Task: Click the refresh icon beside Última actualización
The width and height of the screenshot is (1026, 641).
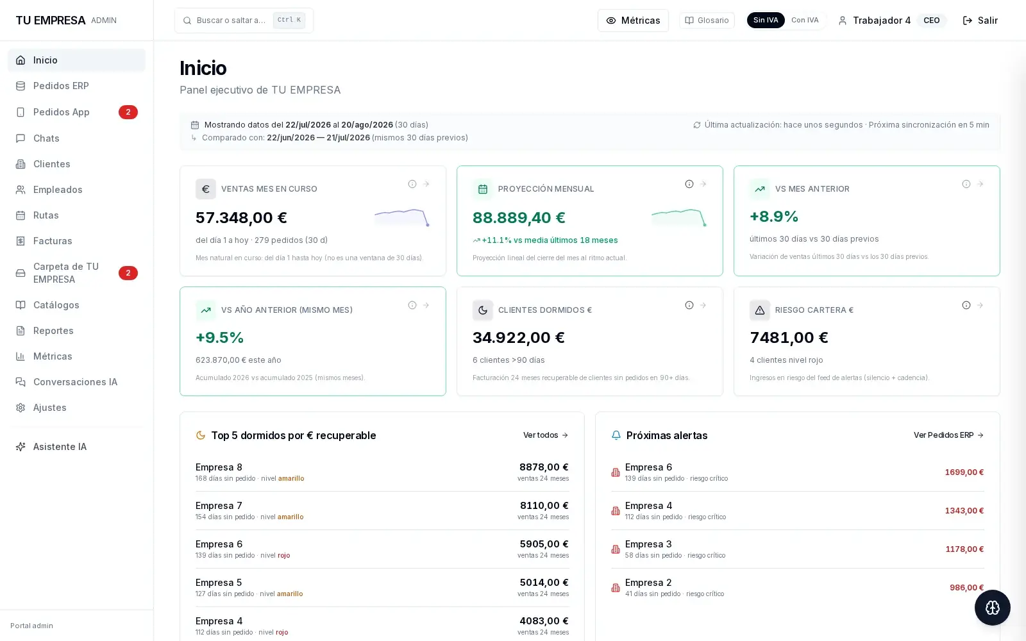Action: point(697,125)
